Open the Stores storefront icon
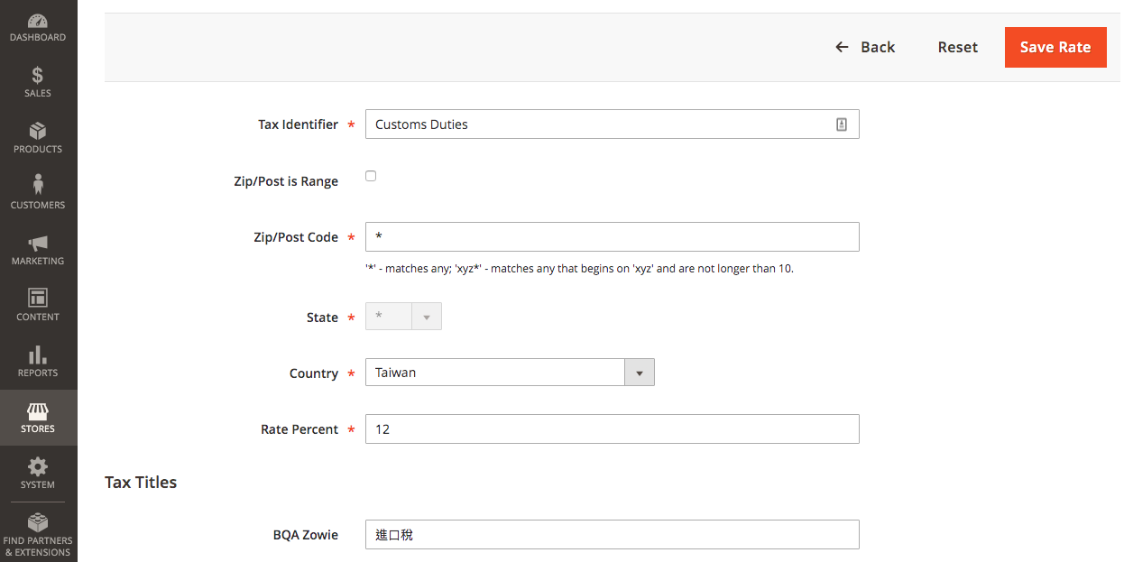 pyautogui.click(x=38, y=411)
